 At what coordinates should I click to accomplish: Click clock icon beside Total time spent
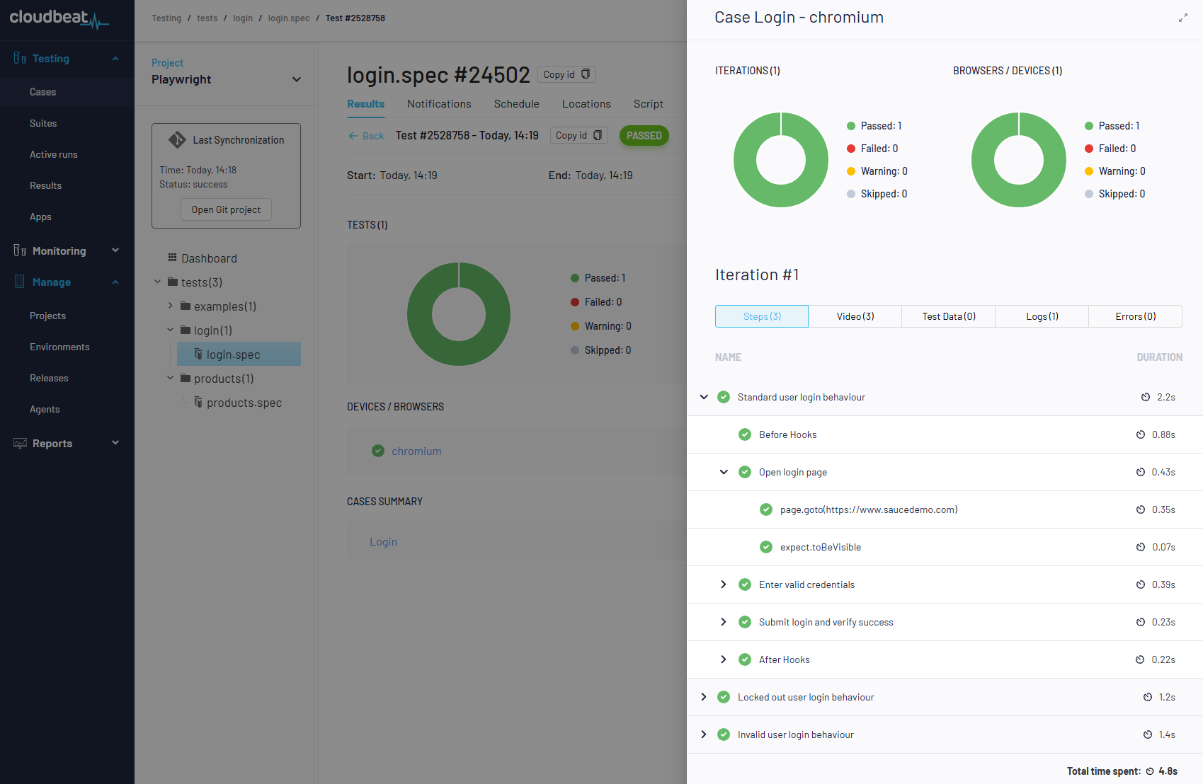click(x=1150, y=771)
